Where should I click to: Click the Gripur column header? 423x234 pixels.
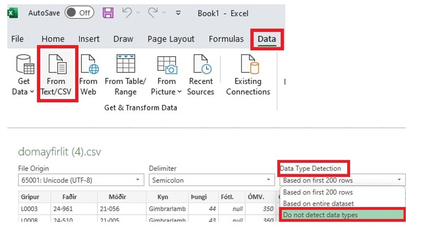coord(34,197)
